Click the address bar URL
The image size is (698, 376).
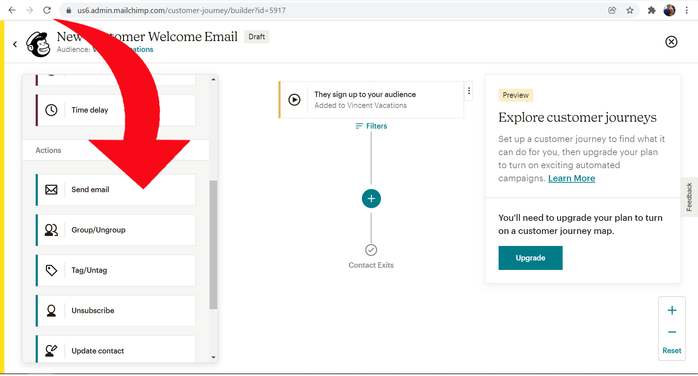[x=181, y=10]
